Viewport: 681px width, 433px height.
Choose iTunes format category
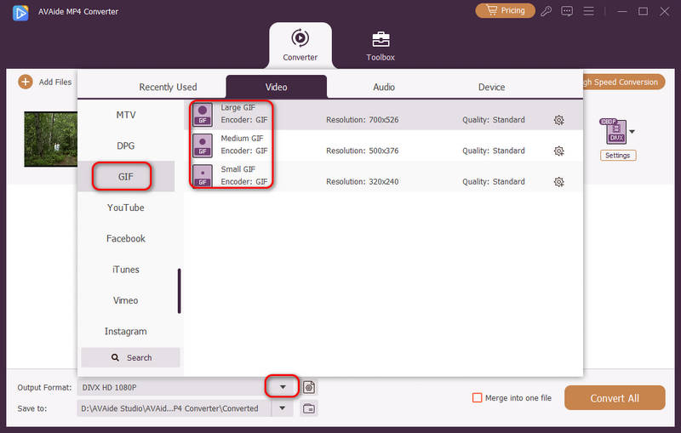pyautogui.click(x=126, y=270)
